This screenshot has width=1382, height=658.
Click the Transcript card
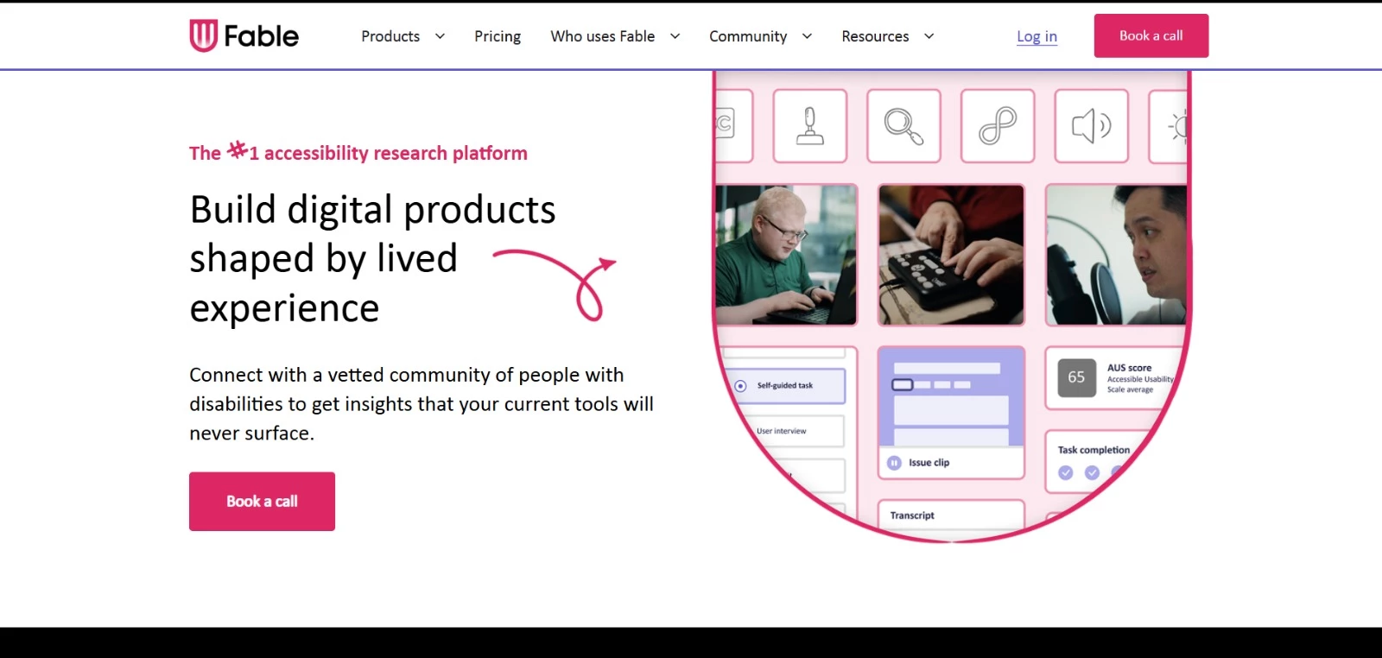(x=951, y=515)
